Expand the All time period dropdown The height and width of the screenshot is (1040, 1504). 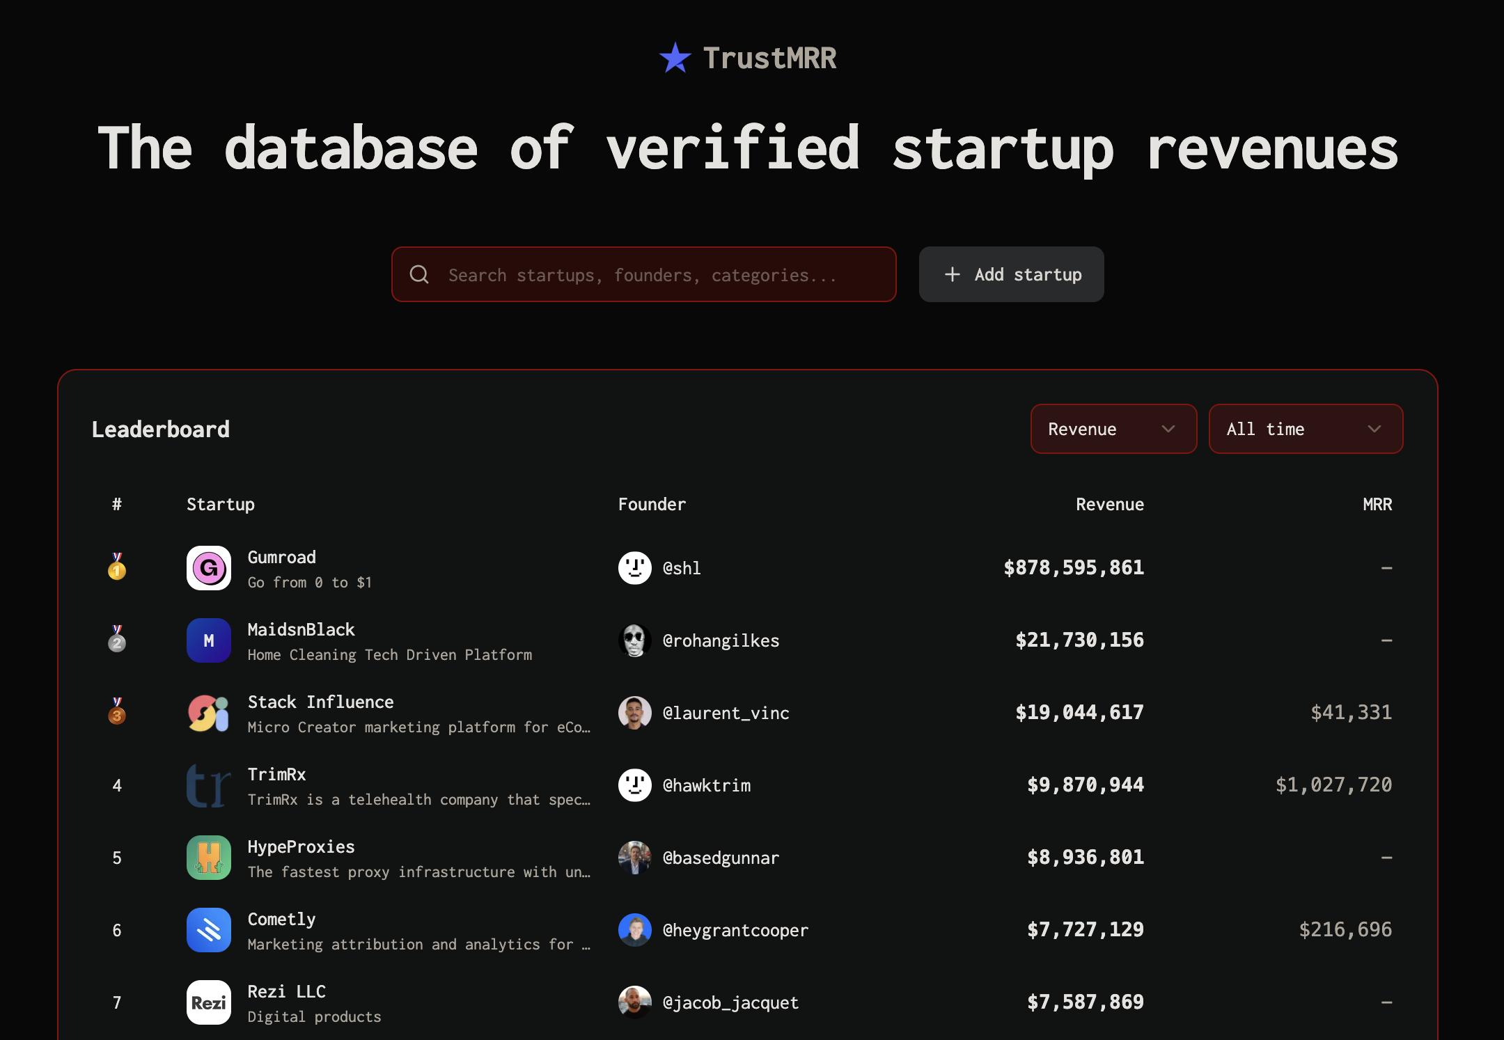[x=1305, y=429]
